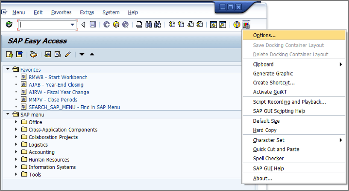349x191 pixels.
Task: Open the Menu menu
Action: (18, 12)
